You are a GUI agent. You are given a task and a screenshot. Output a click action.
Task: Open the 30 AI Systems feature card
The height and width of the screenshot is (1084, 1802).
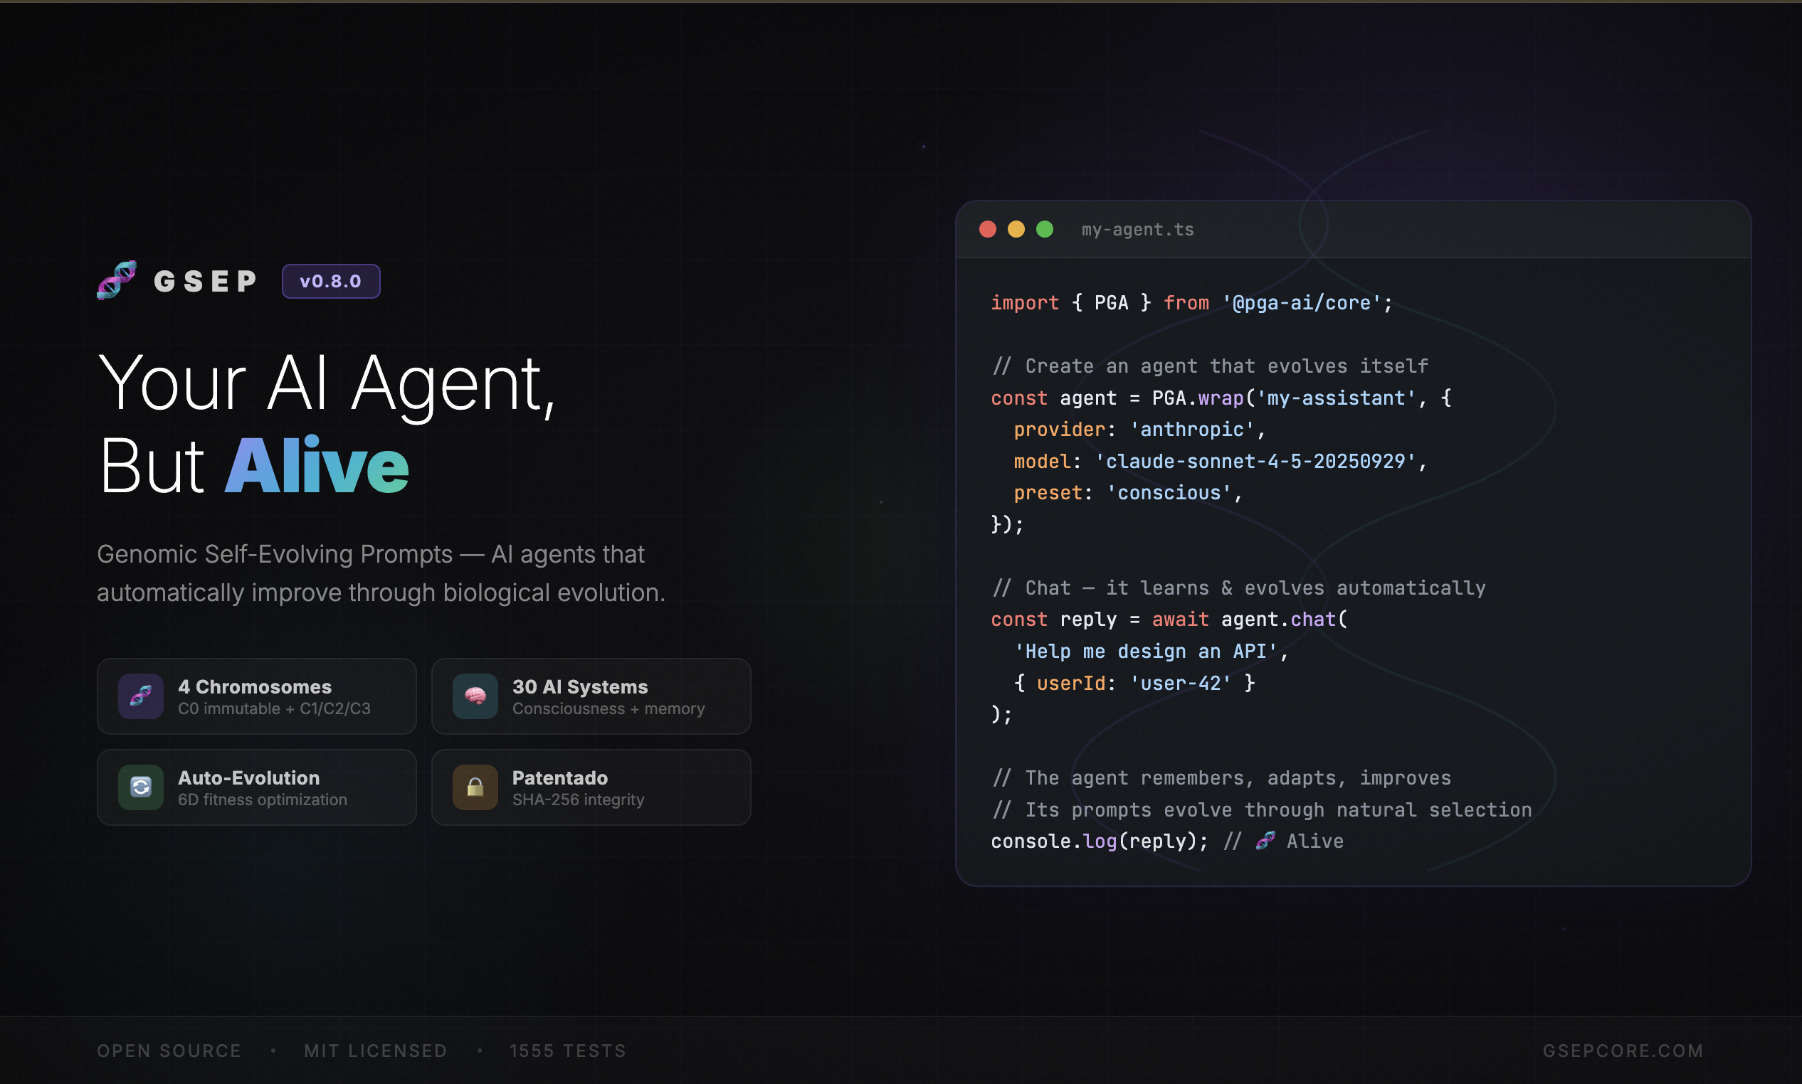(591, 696)
